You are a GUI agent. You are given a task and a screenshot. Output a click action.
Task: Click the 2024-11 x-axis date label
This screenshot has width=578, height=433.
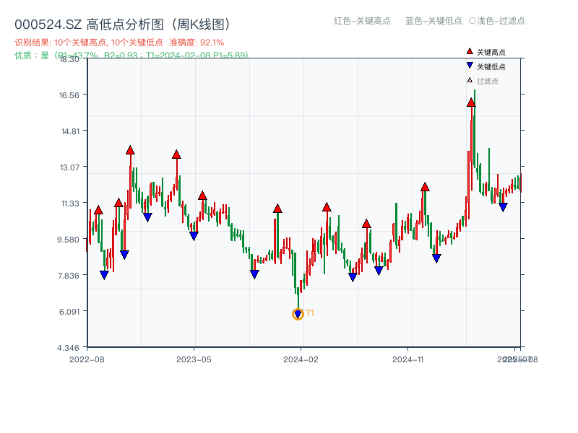[408, 359]
